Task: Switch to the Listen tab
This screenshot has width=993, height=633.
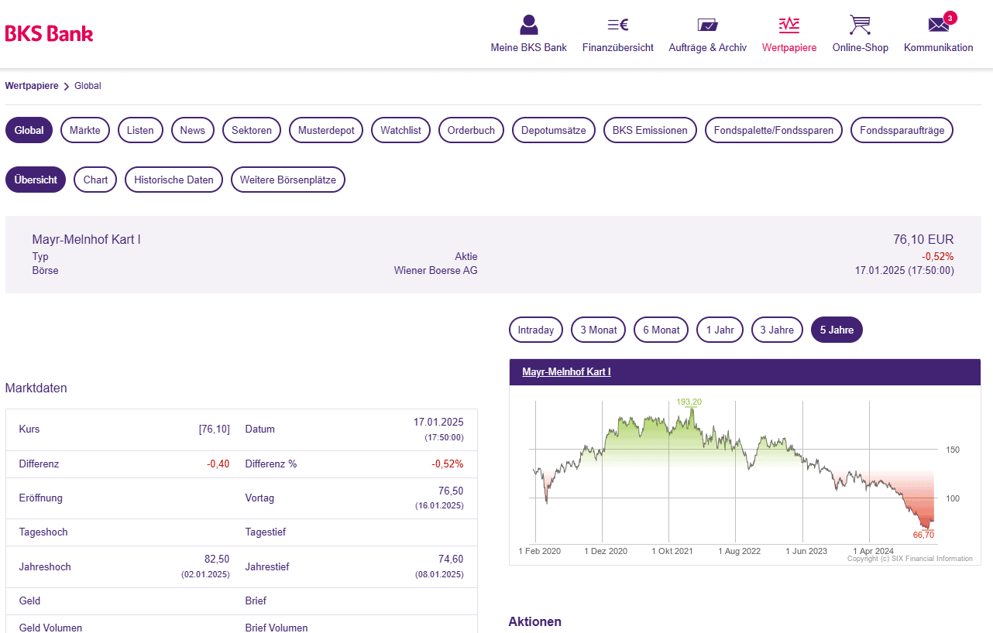Action: tap(140, 130)
